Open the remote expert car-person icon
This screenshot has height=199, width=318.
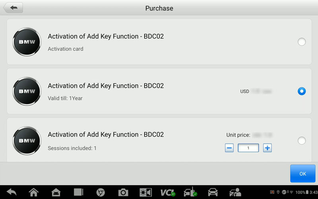[235, 192]
